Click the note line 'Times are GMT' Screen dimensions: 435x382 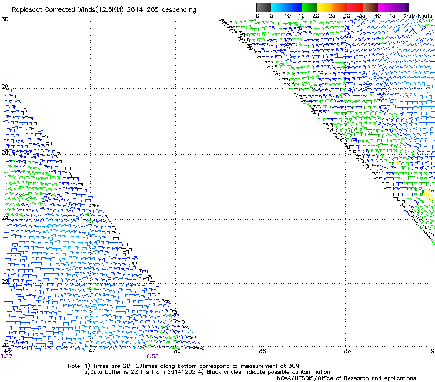(x=113, y=366)
